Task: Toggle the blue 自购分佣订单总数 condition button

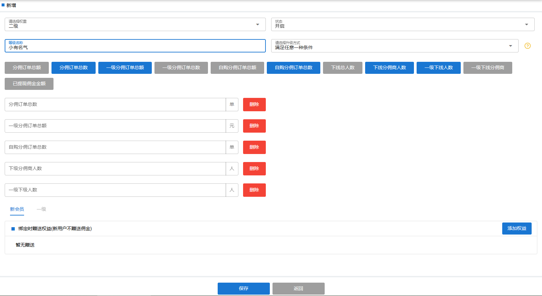Action: click(x=294, y=68)
